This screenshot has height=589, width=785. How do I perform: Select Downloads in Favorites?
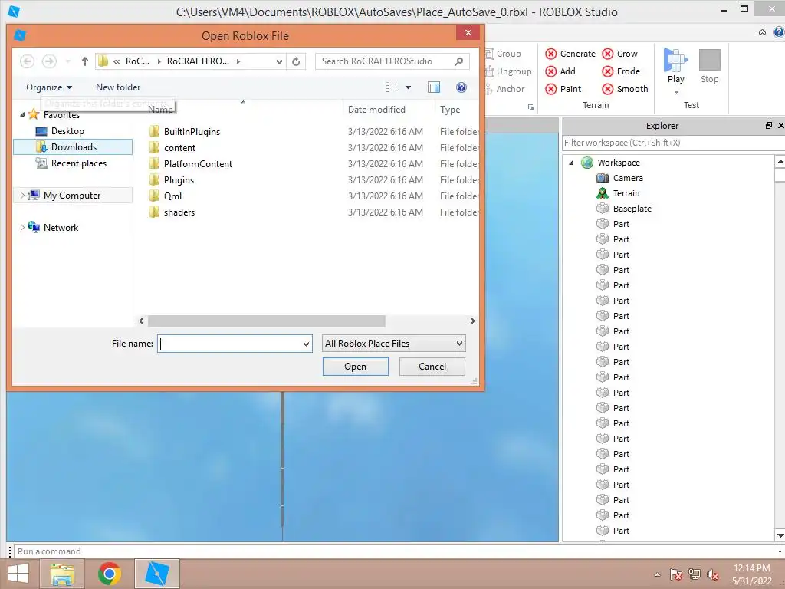[x=74, y=147]
